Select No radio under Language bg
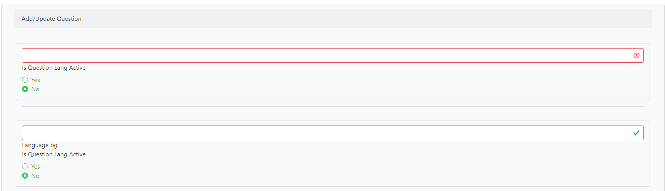 [x=25, y=176]
